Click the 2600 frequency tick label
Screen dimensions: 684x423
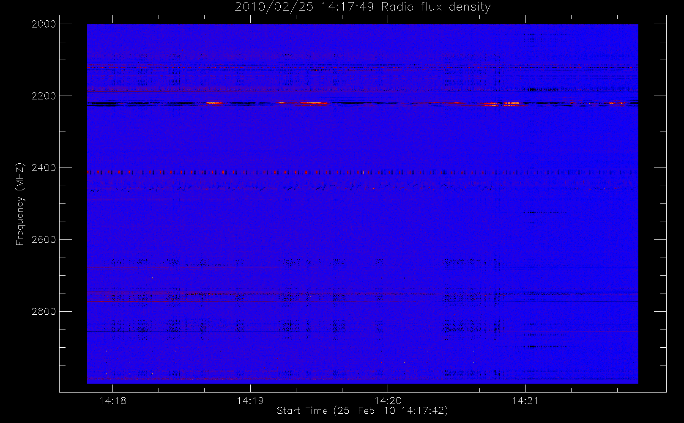pyautogui.click(x=44, y=240)
